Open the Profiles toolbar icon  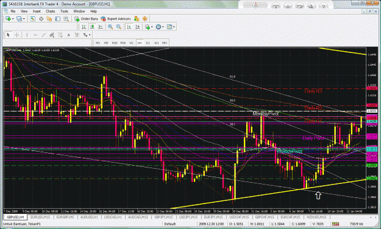click(19, 19)
